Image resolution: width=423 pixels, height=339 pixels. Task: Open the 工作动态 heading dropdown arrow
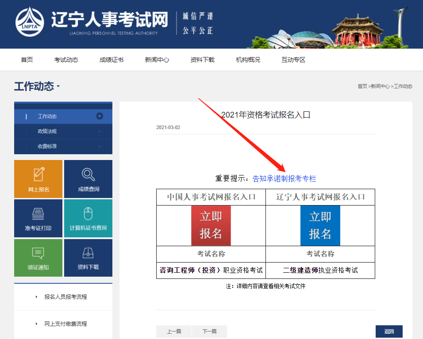(x=58, y=87)
